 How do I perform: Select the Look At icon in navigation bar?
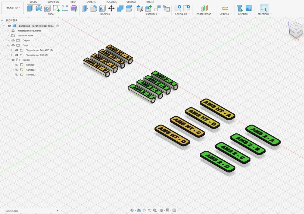pyautogui.click(x=139, y=210)
